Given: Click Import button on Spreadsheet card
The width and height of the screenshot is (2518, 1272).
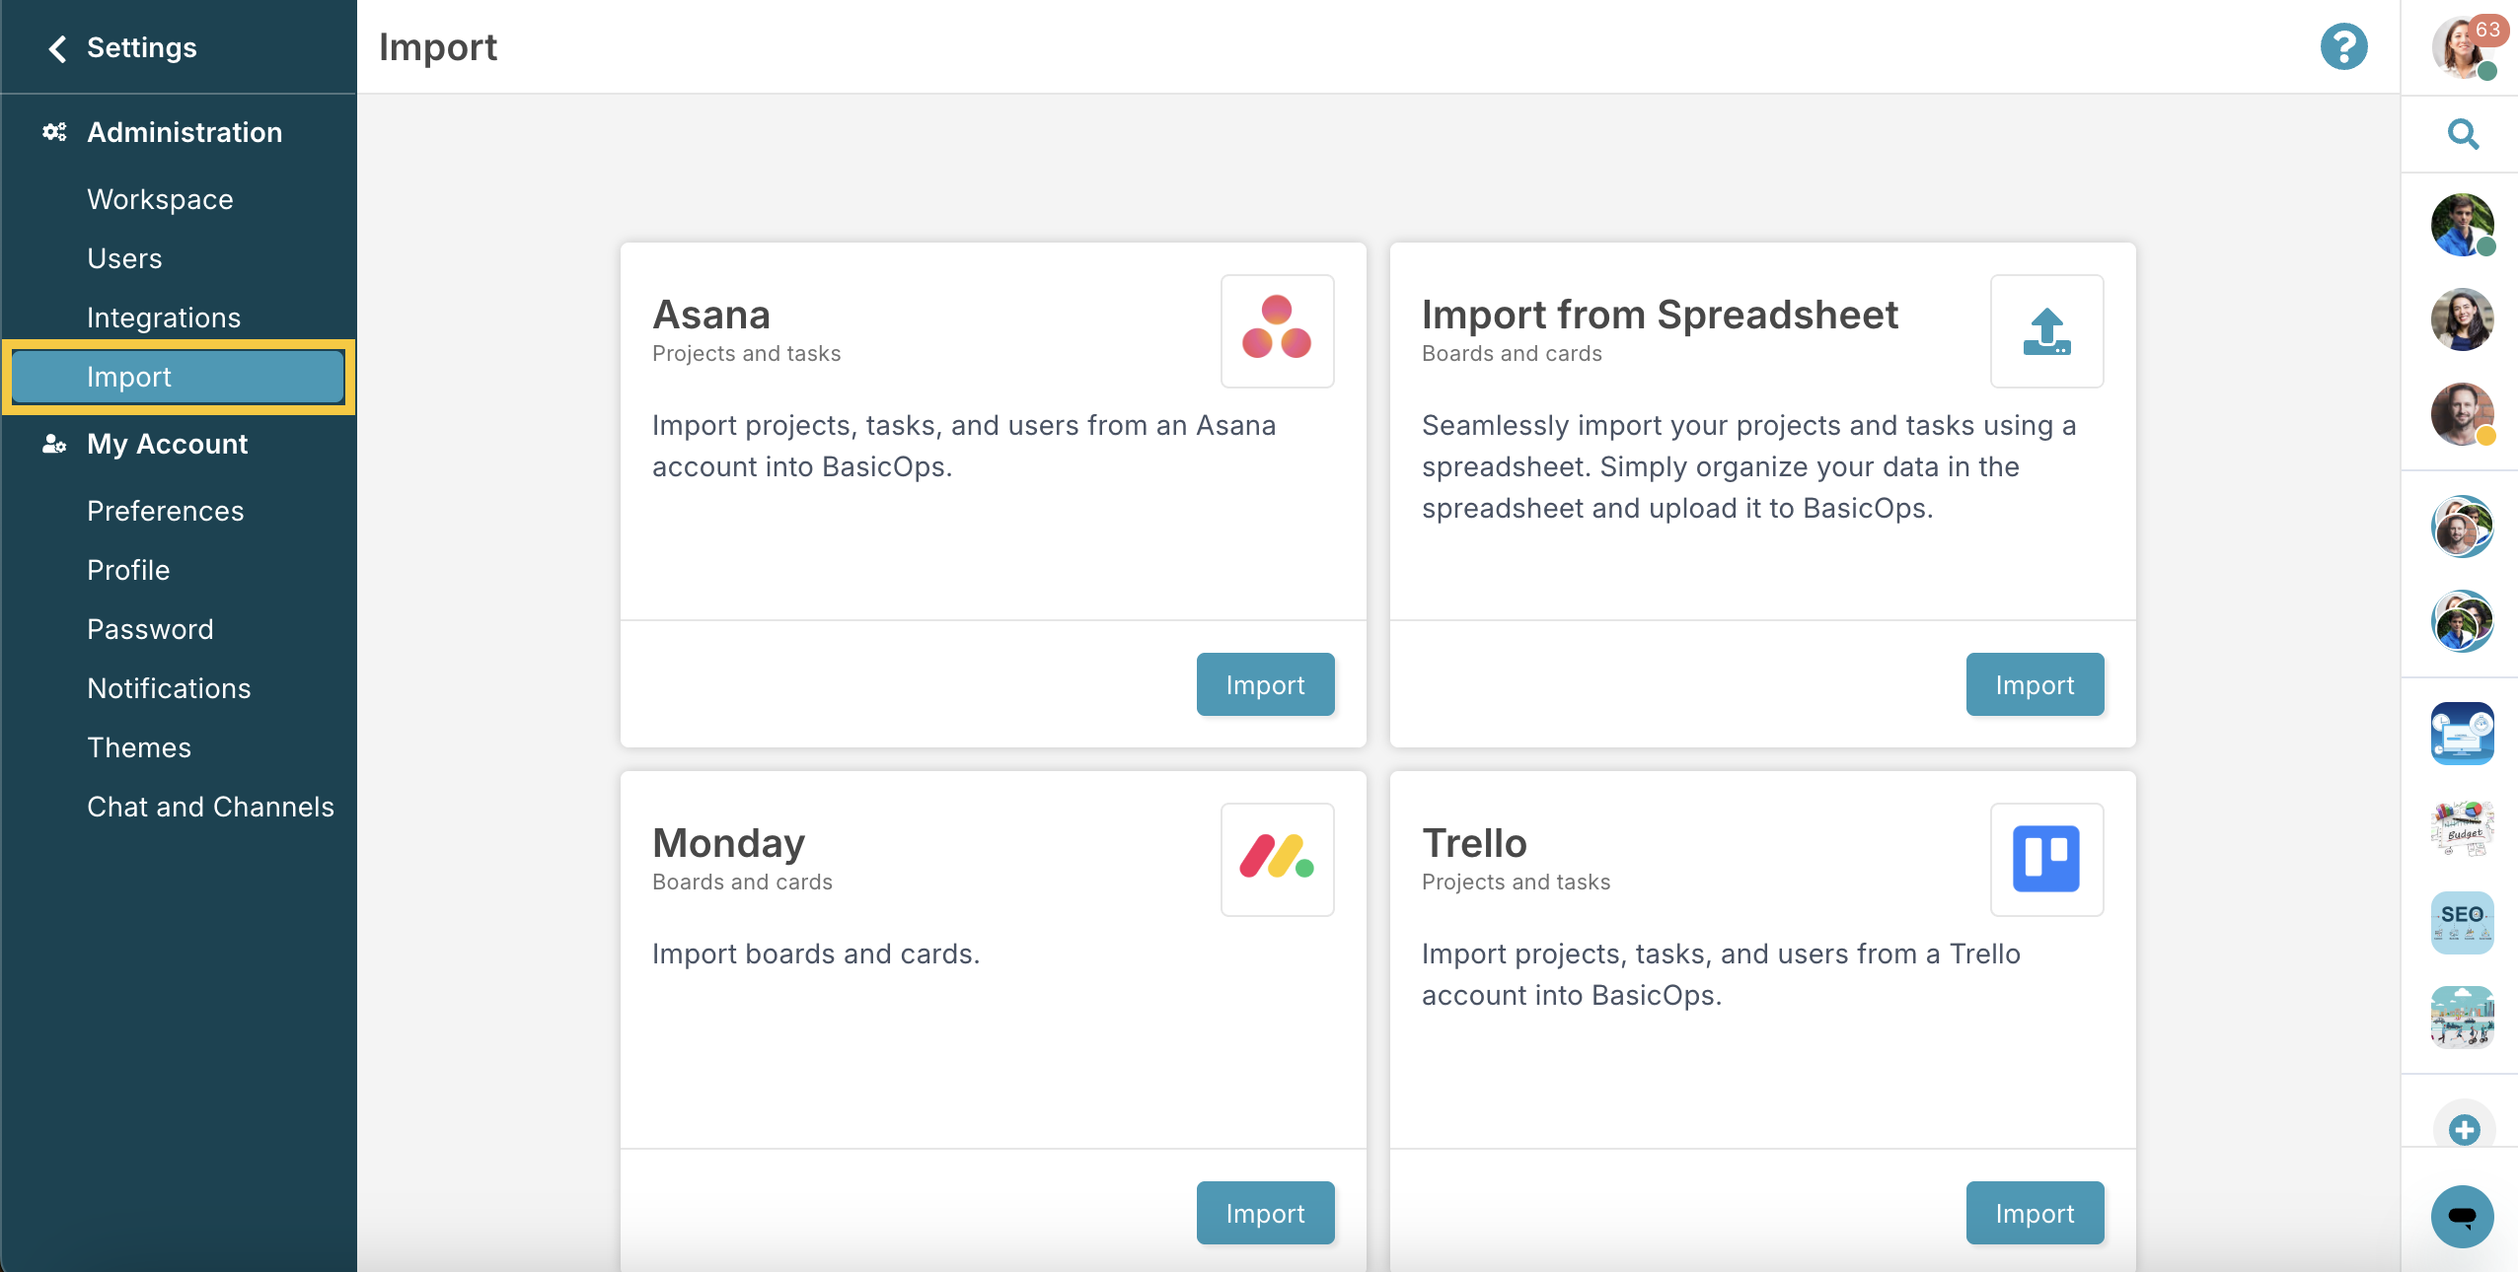Looking at the screenshot, I should (2035, 684).
